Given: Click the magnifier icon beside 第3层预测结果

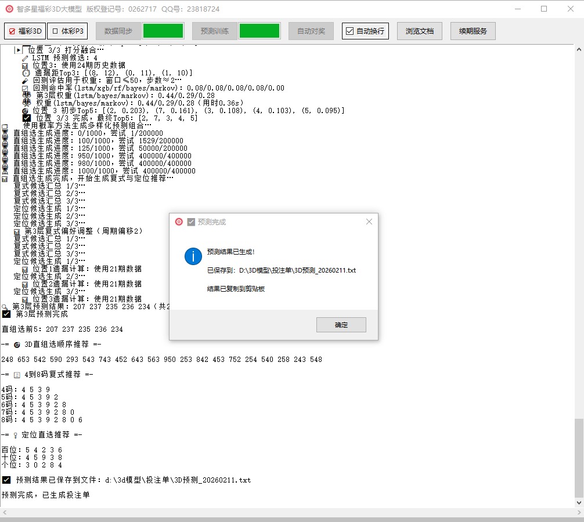Looking at the screenshot, I should click(x=5, y=306).
